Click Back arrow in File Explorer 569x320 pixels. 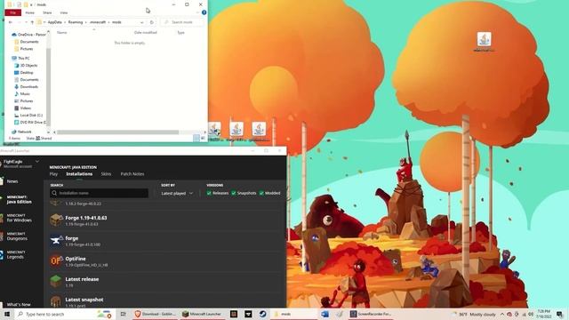click(x=10, y=22)
